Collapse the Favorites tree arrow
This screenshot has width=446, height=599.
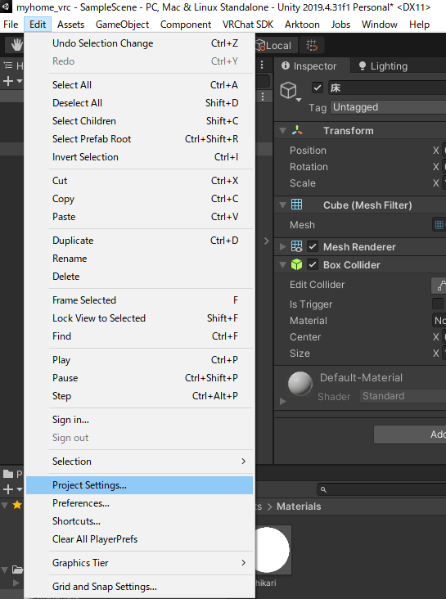pyautogui.click(x=5, y=505)
